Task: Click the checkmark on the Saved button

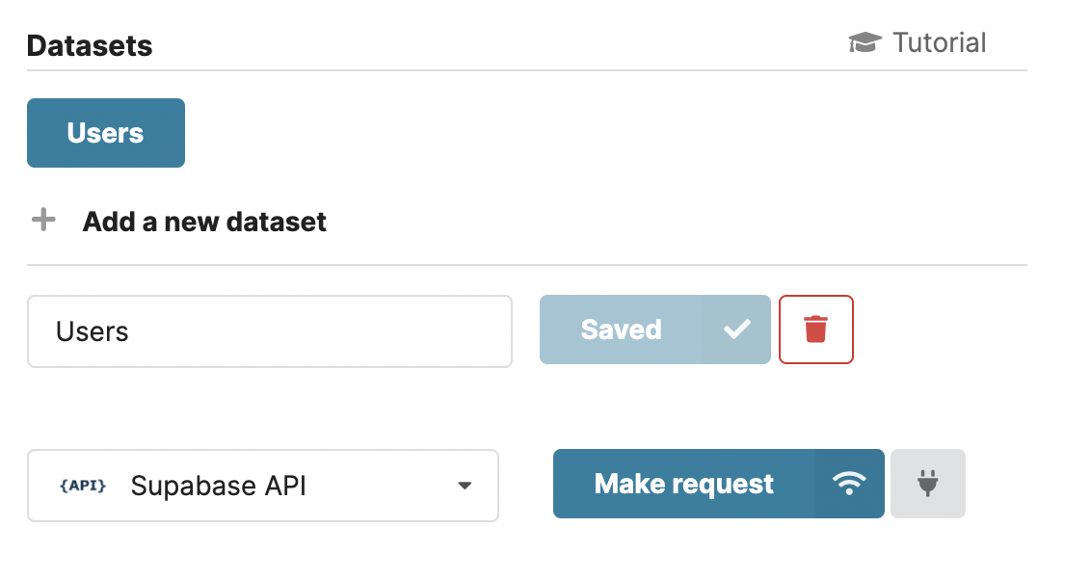Action: [x=736, y=329]
